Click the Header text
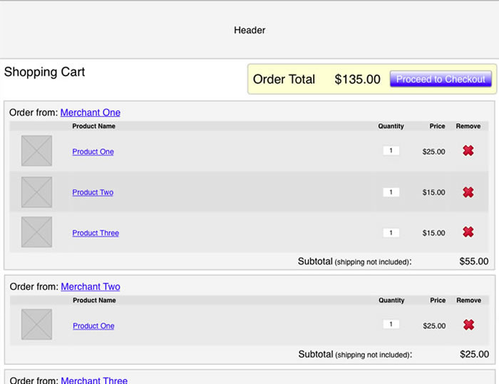The height and width of the screenshot is (384, 499). point(249,30)
